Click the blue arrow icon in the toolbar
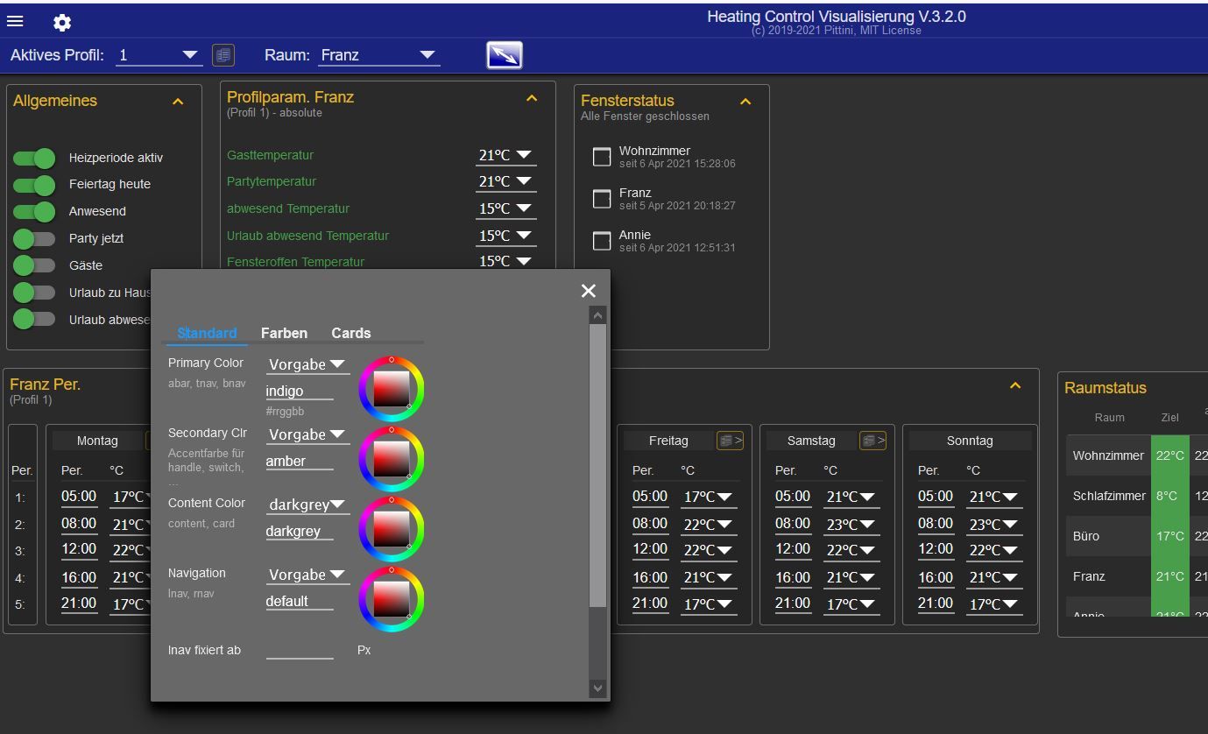Image resolution: width=1208 pixels, height=734 pixels. click(504, 55)
